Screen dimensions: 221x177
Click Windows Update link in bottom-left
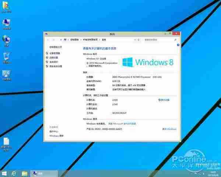click(x=56, y=136)
